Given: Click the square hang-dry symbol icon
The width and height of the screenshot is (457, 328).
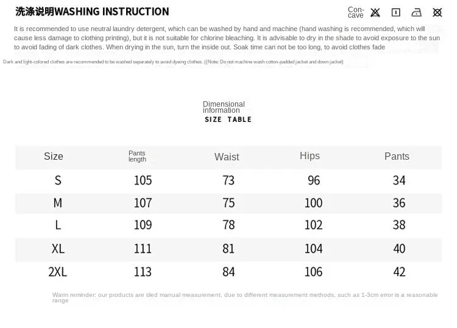Looking at the screenshot, I should tap(396, 13).
